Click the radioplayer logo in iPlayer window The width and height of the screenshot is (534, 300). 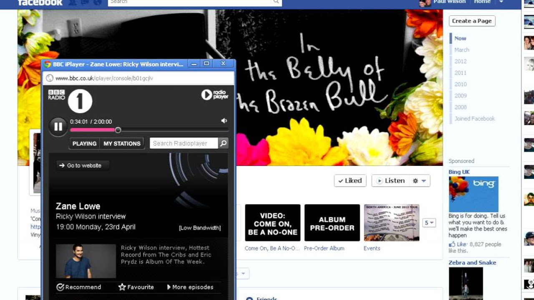coord(215,95)
